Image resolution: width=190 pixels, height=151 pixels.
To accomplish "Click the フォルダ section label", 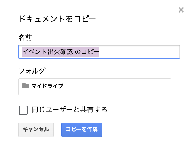I will [32, 71].
